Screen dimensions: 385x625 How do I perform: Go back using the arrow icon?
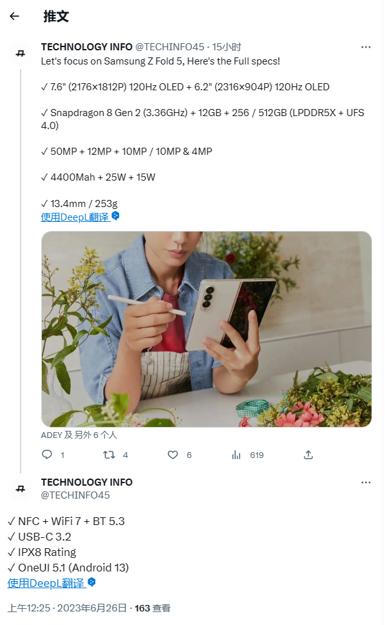coord(14,16)
